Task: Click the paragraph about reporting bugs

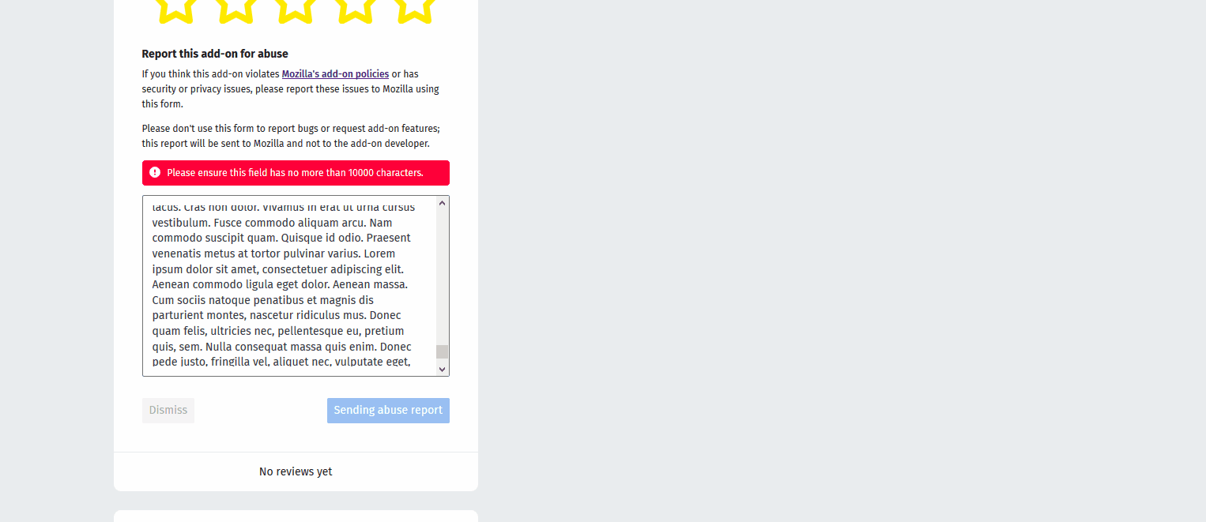Action: coord(291,136)
